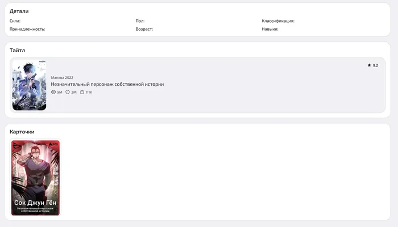Click the Манхва 2022 label

[62, 78]
